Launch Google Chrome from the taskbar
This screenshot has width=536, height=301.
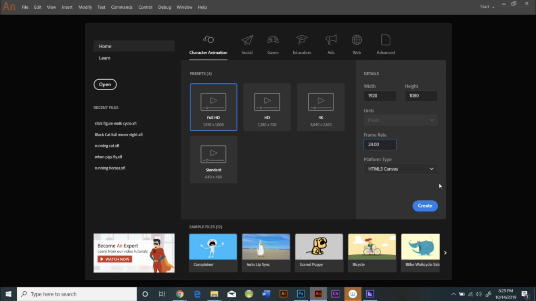180,294
